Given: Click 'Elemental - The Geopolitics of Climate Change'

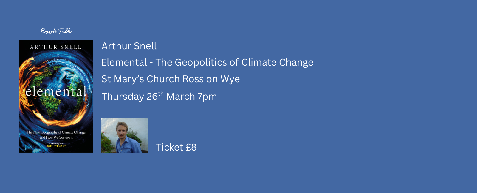Looking at the screenshot, I should point(207,62).
